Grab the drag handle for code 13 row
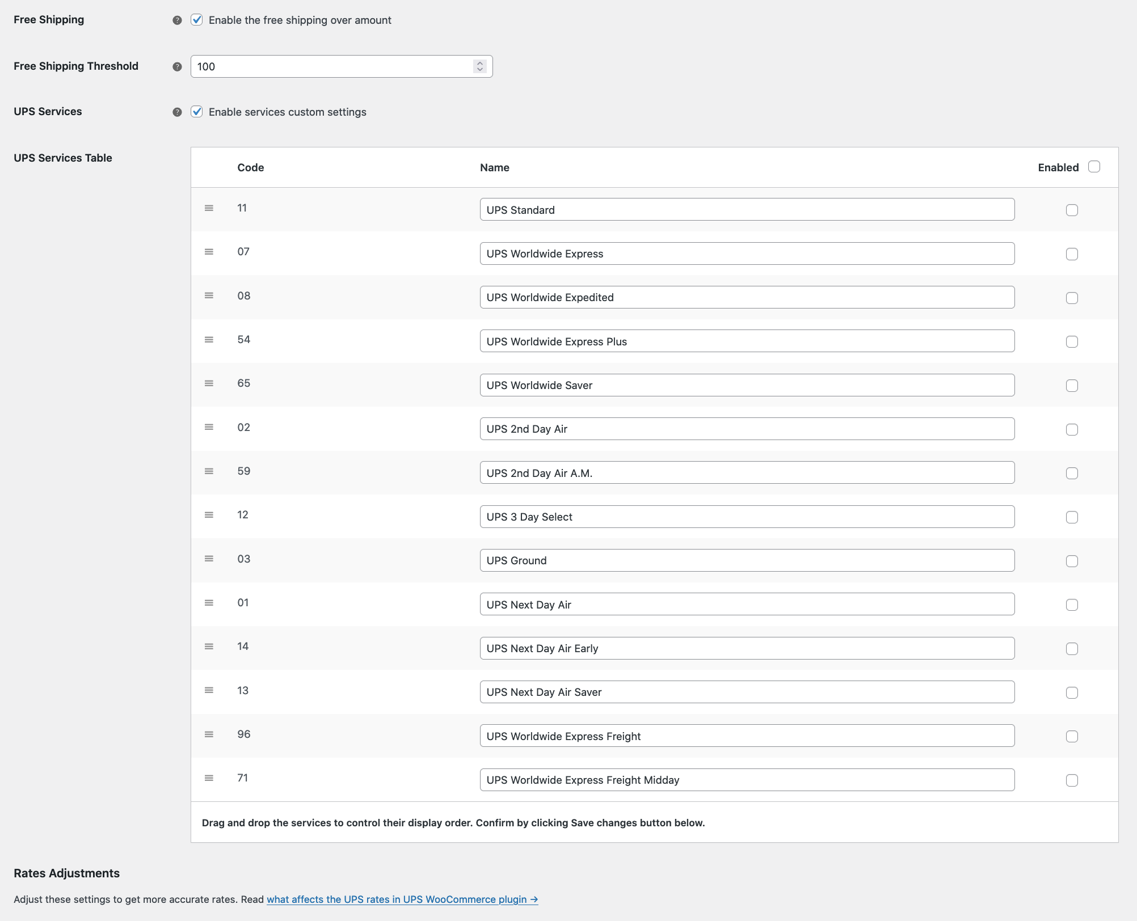Image resolution: width=1137 pixels, height=921 pixels. [x=209, y=690]
